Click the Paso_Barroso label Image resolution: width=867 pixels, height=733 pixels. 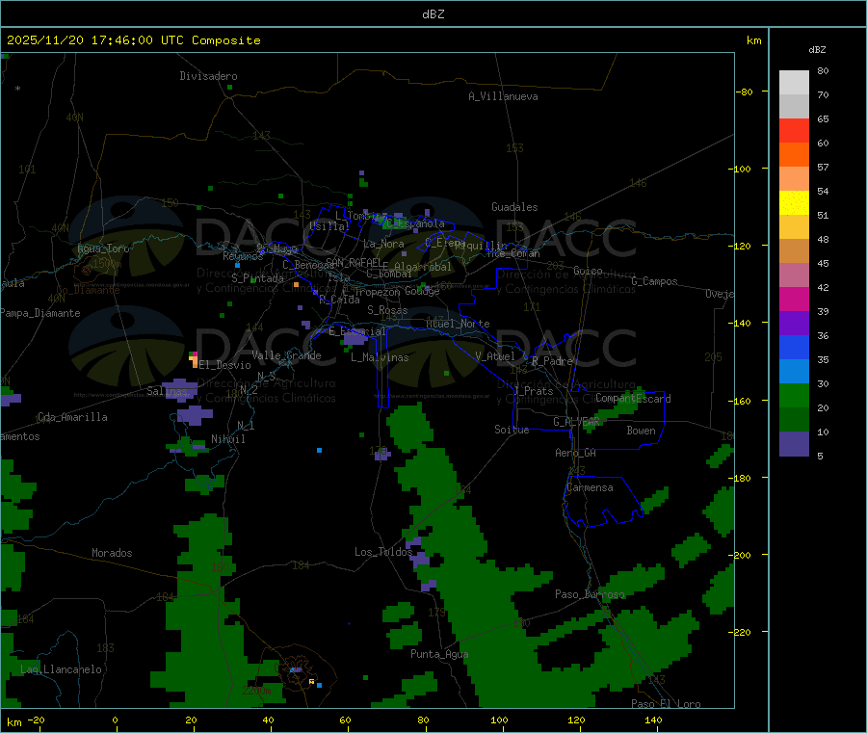coord(590,594)
